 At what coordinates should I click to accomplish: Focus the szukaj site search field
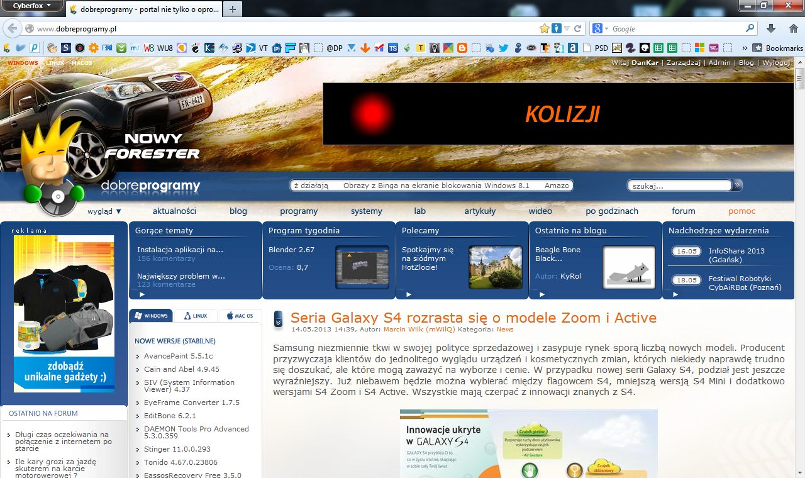pos(680,186)
